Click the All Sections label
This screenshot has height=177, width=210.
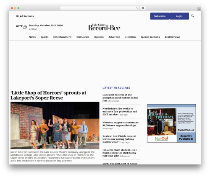point(27,16)
